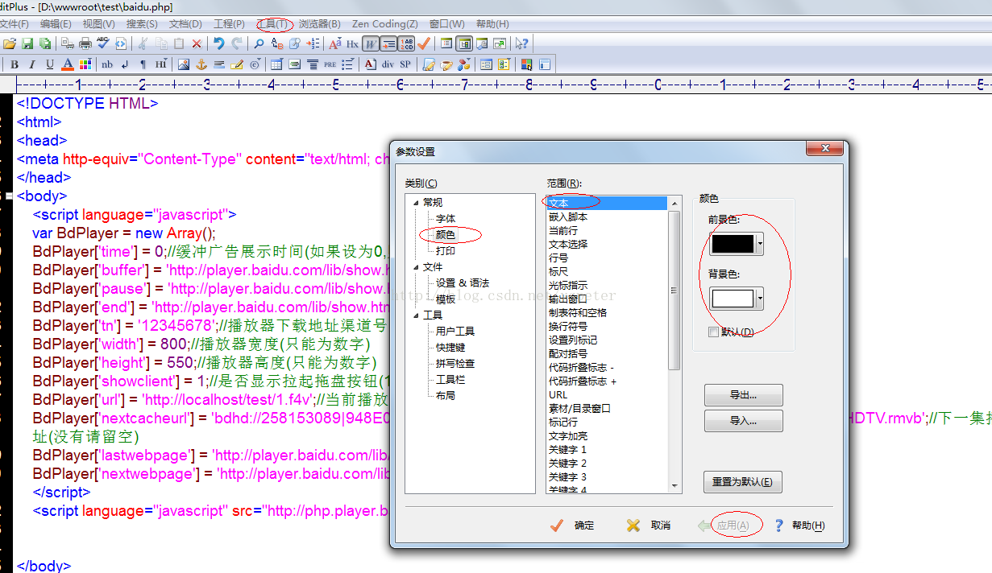
Task: Click the black foreground color swatch
Action: click(733, 243)
